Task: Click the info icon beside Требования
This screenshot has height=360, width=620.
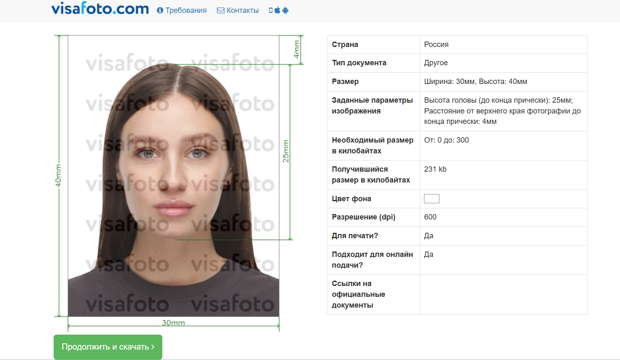Action: coord(160,10)
